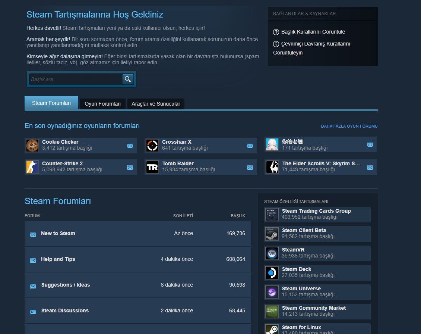The width and height of the screenshot is (421, 334).
Task: Click the Cookie Clicker game icon
Action: [x=32, y=146]
